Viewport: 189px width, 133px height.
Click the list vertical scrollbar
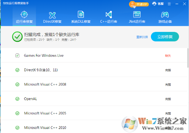pos(188,58)
